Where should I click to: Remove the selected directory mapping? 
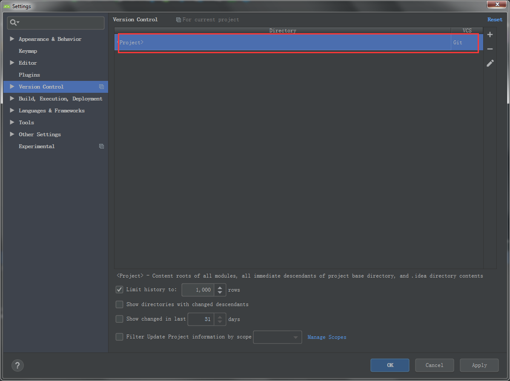point(490,49)
